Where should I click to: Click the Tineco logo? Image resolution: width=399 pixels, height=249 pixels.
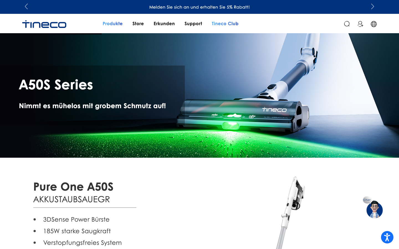44,24
